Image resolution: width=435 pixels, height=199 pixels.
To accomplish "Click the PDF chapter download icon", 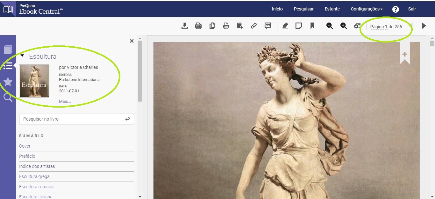I will 198,26.
